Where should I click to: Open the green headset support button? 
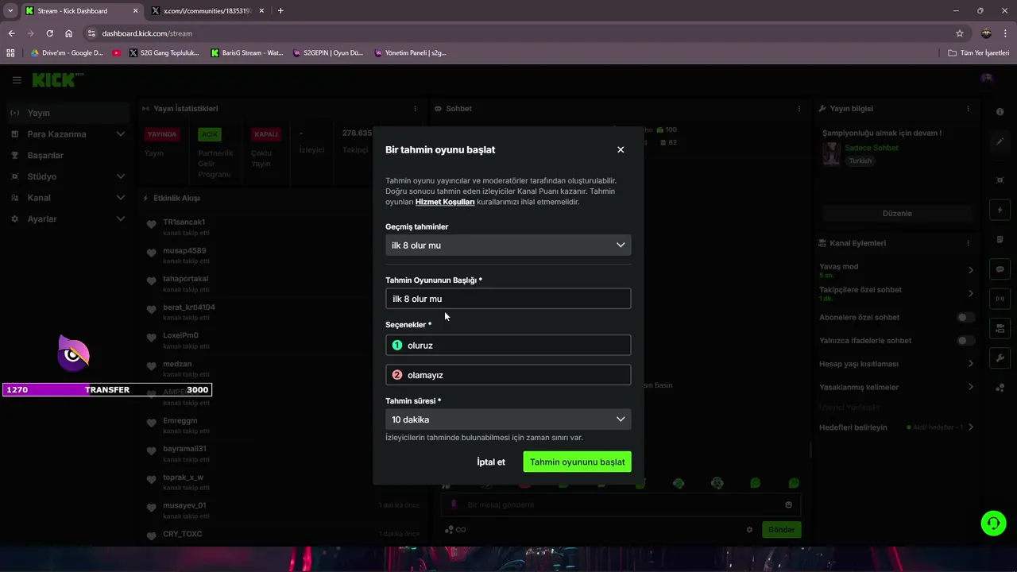[993, 522]
